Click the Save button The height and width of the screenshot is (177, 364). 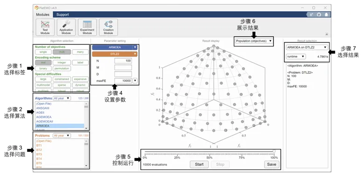(272, 164)
